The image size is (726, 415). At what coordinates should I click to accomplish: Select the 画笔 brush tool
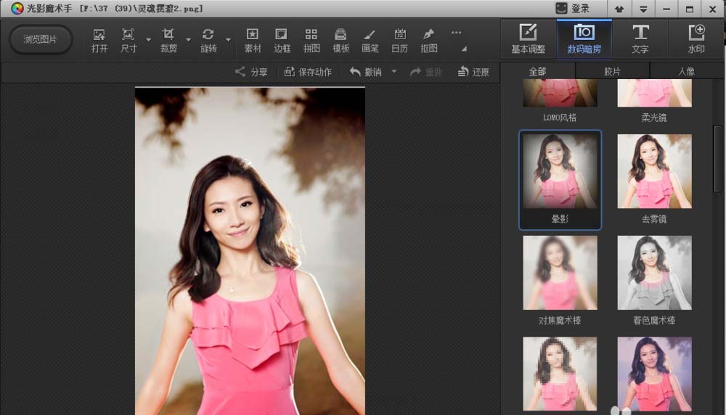coord(370,40)
